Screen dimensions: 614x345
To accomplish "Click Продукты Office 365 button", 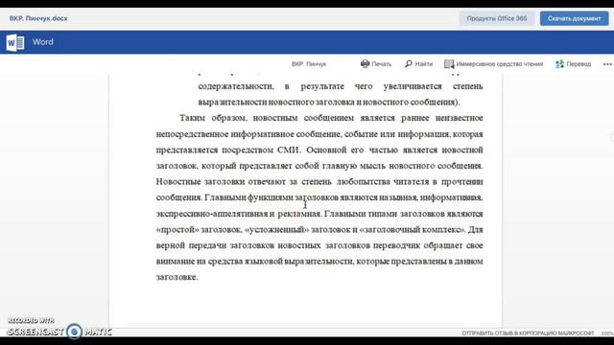I will coord(497,18).
